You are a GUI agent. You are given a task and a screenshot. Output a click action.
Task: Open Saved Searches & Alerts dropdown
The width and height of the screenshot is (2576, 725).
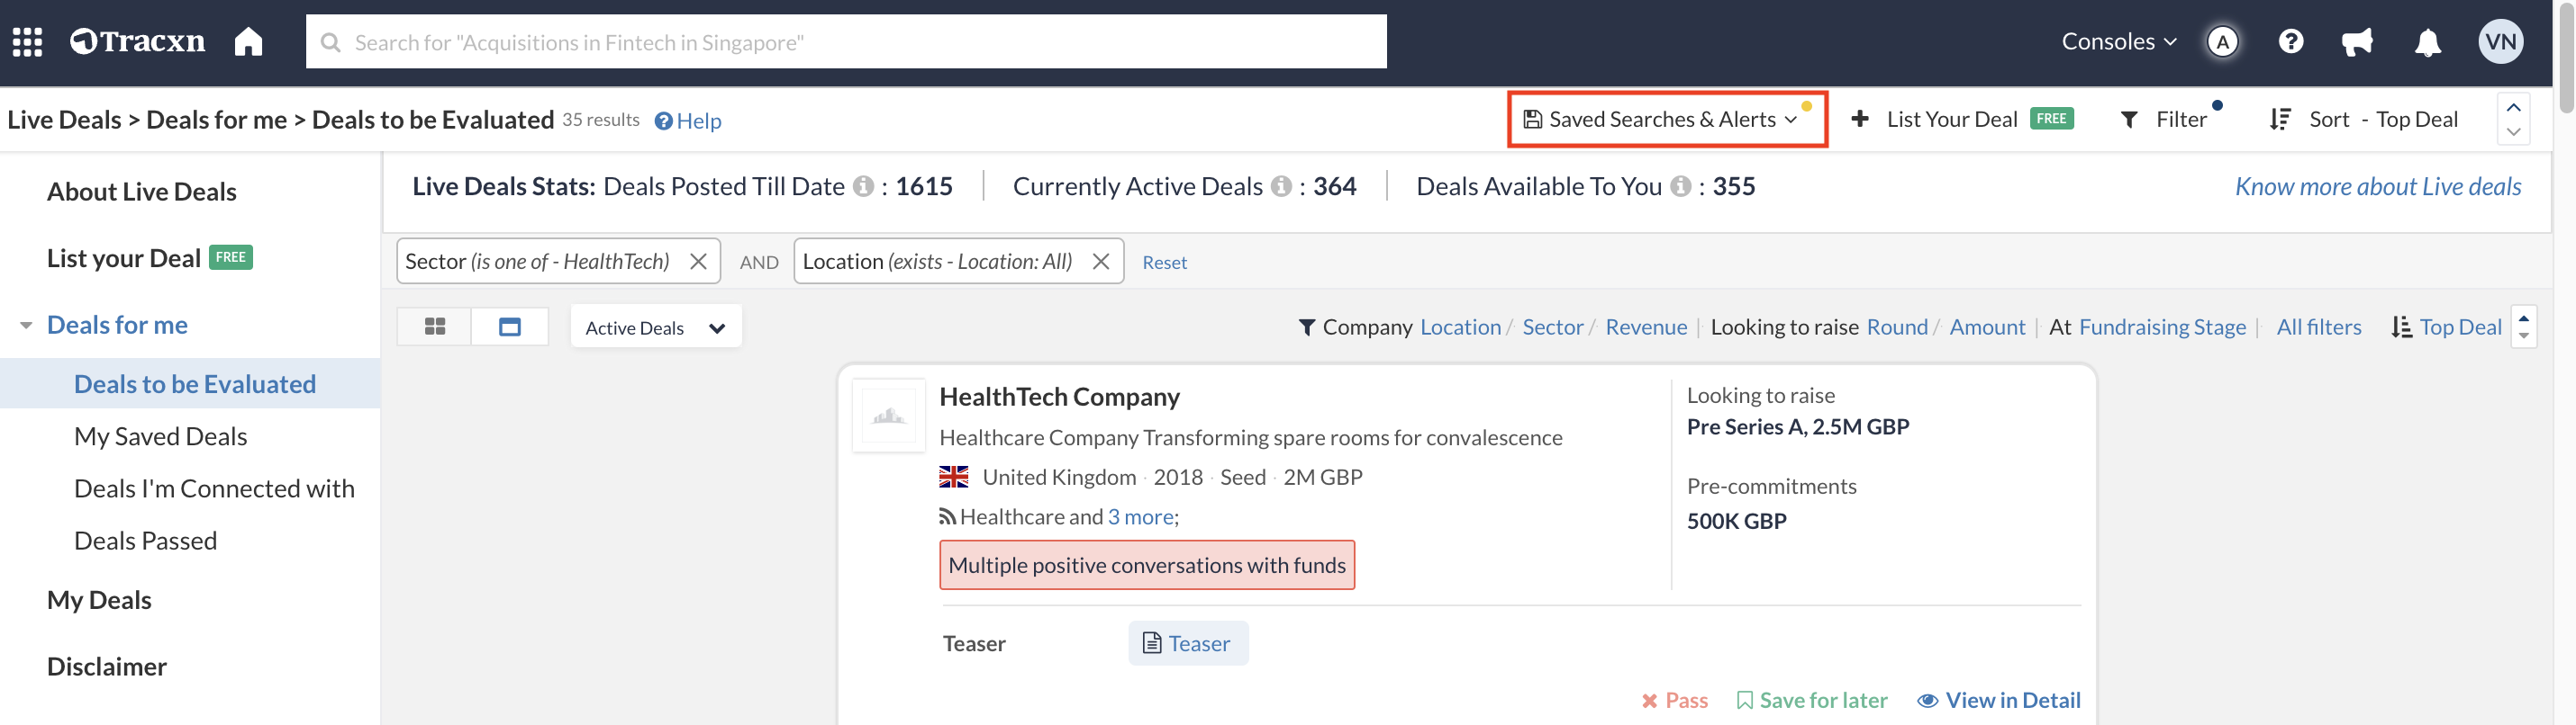click(x=1667, y=120)
